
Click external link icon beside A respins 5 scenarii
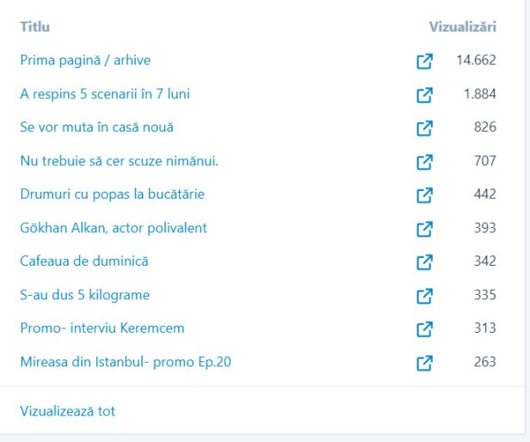[x=423, y=95]
